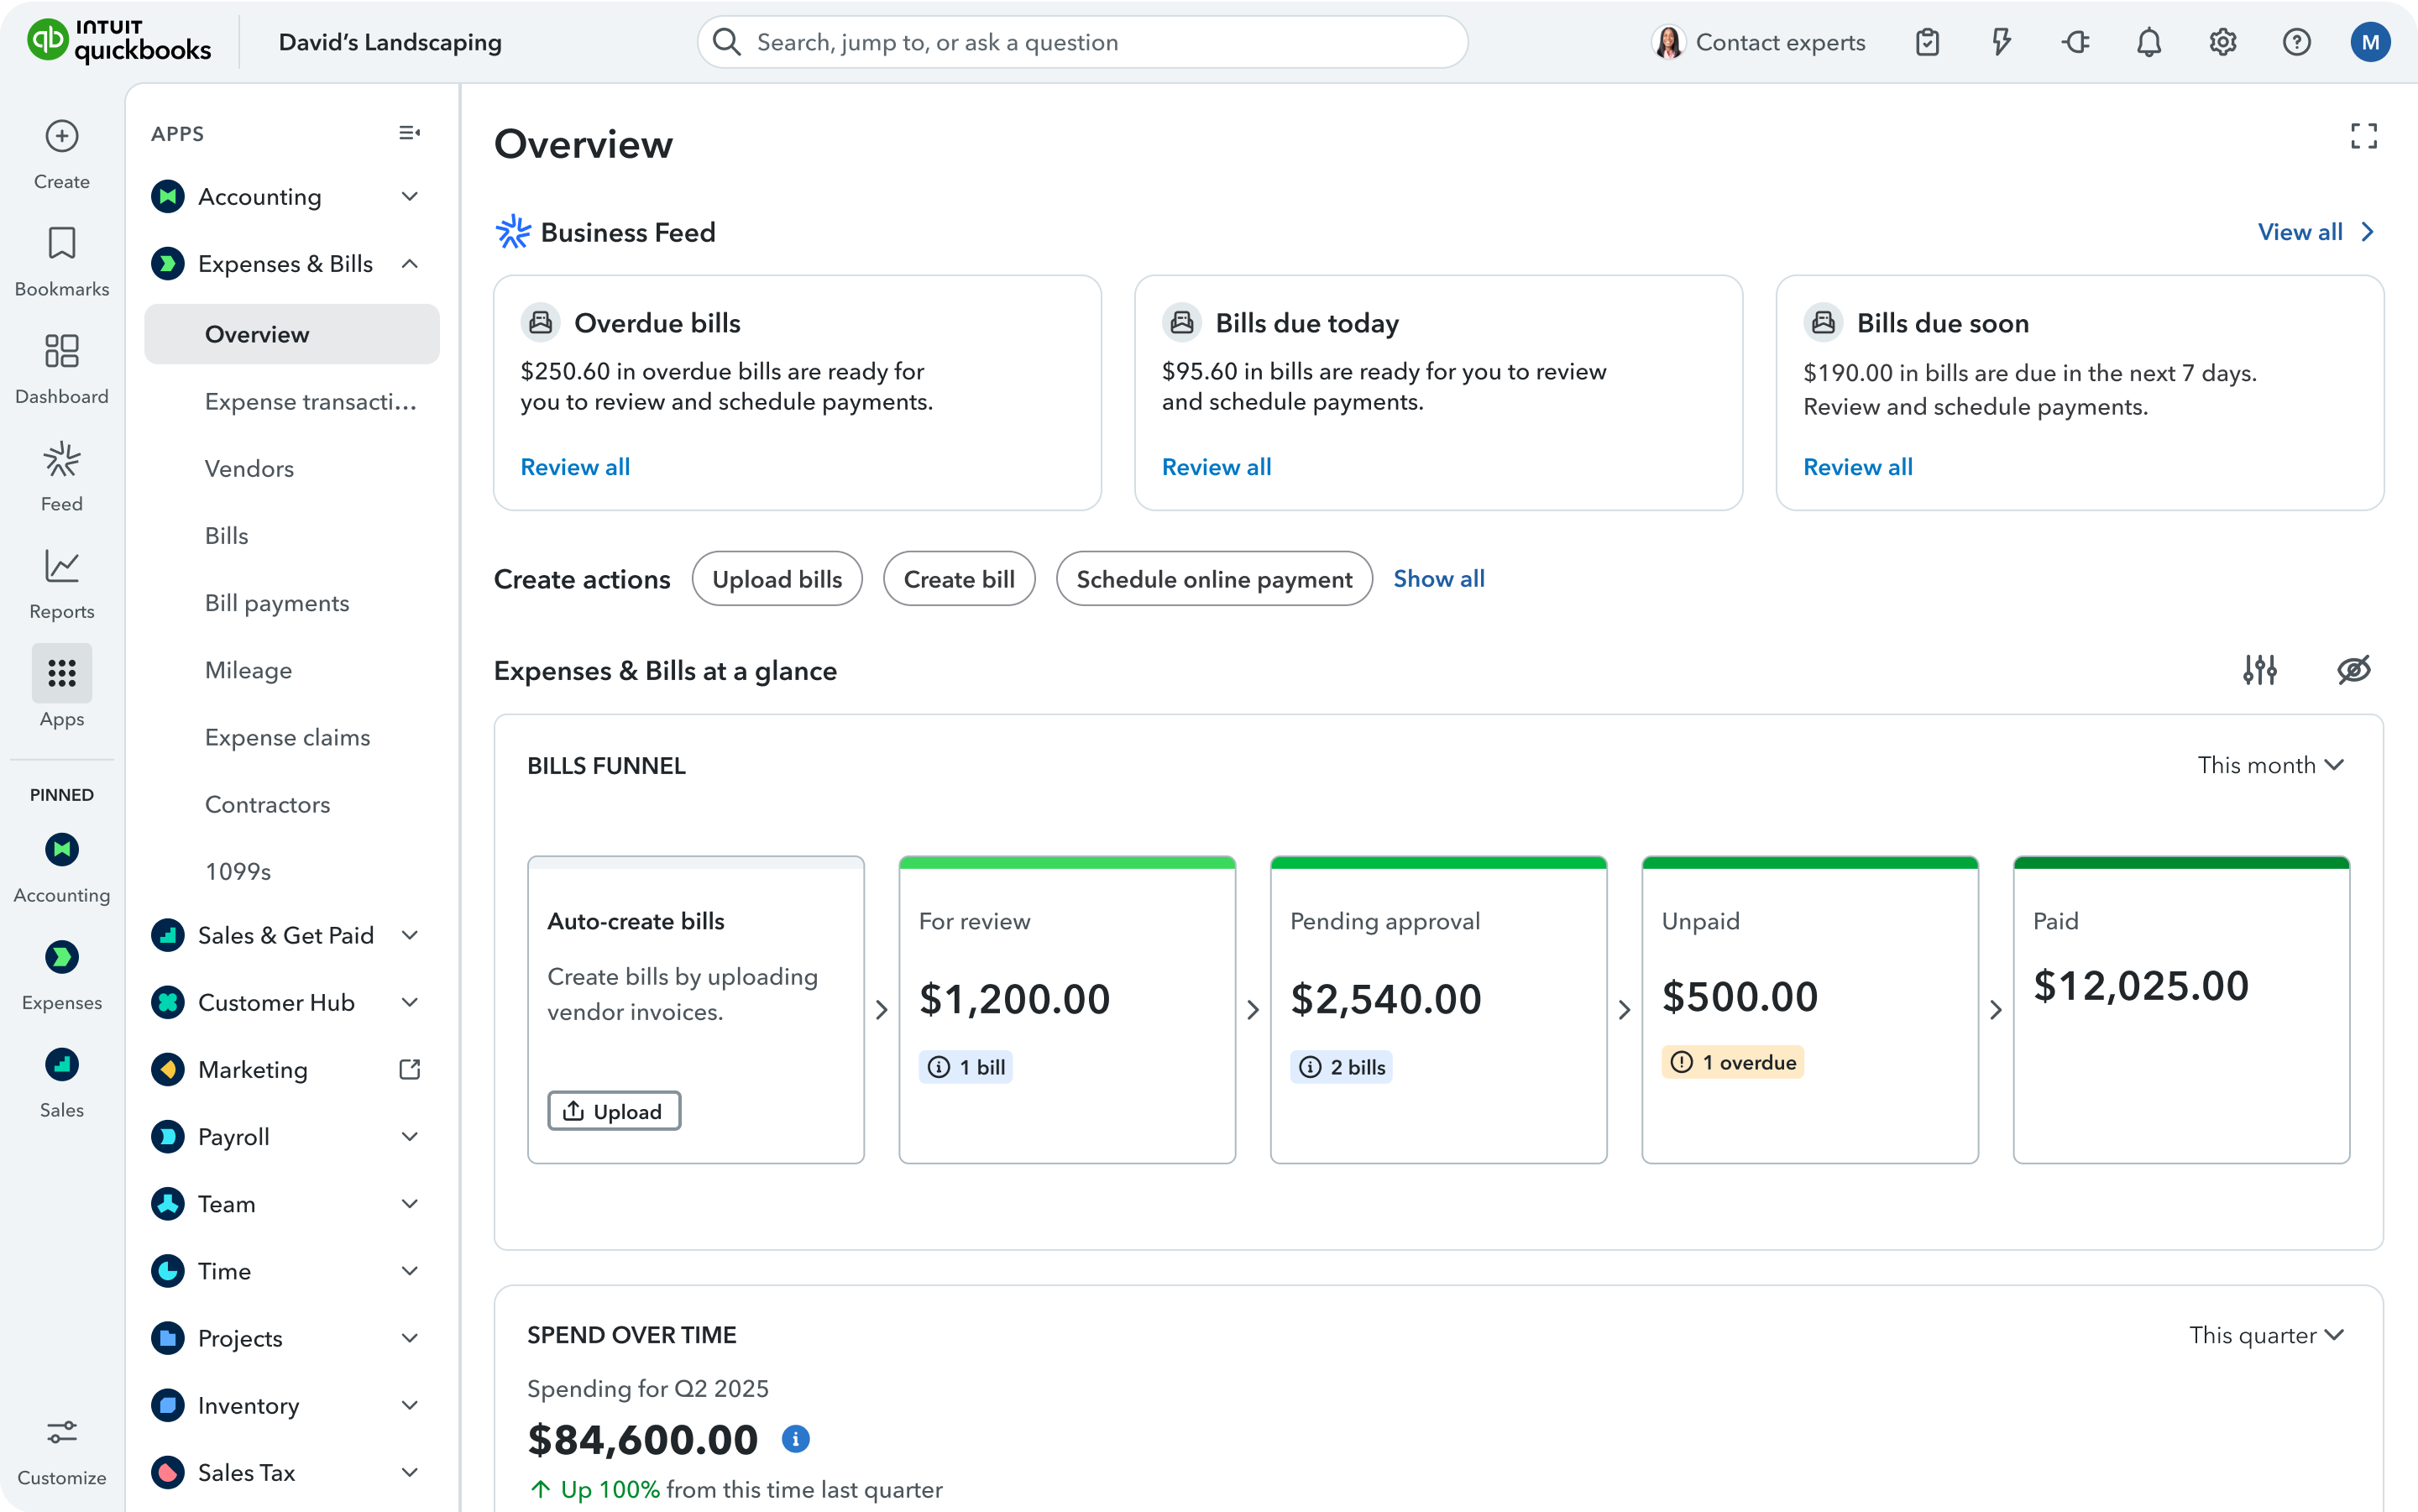
Task: Click the Create plus icon
Action: (62, 136)
